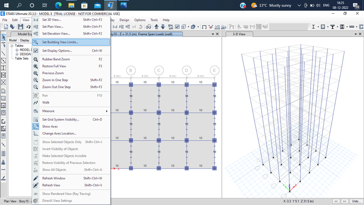
Task: Open the Edit menu
Action: (15, 20)
